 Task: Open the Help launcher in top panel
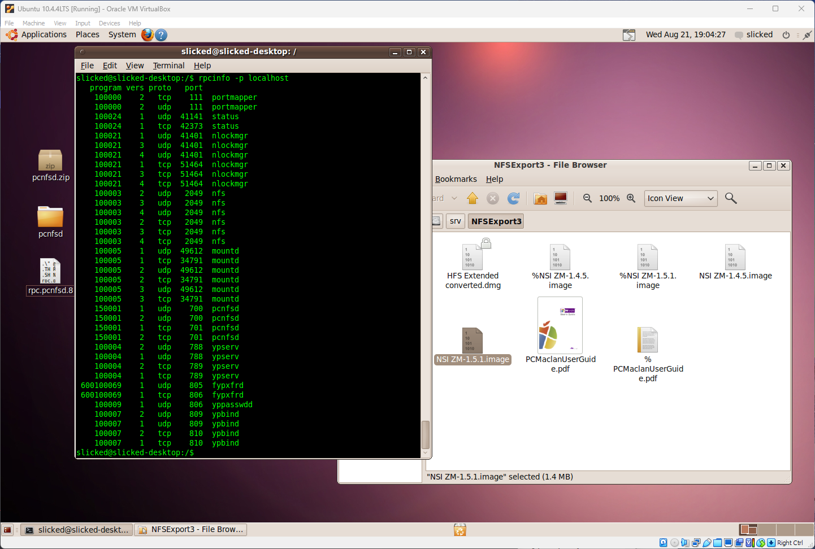(161, 35)
